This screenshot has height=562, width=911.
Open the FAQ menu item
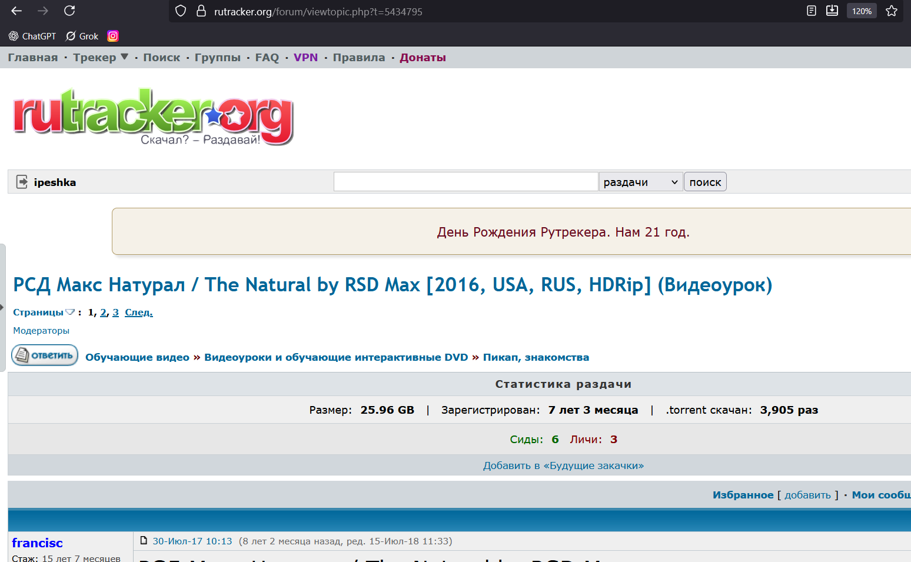pos(267,58)
